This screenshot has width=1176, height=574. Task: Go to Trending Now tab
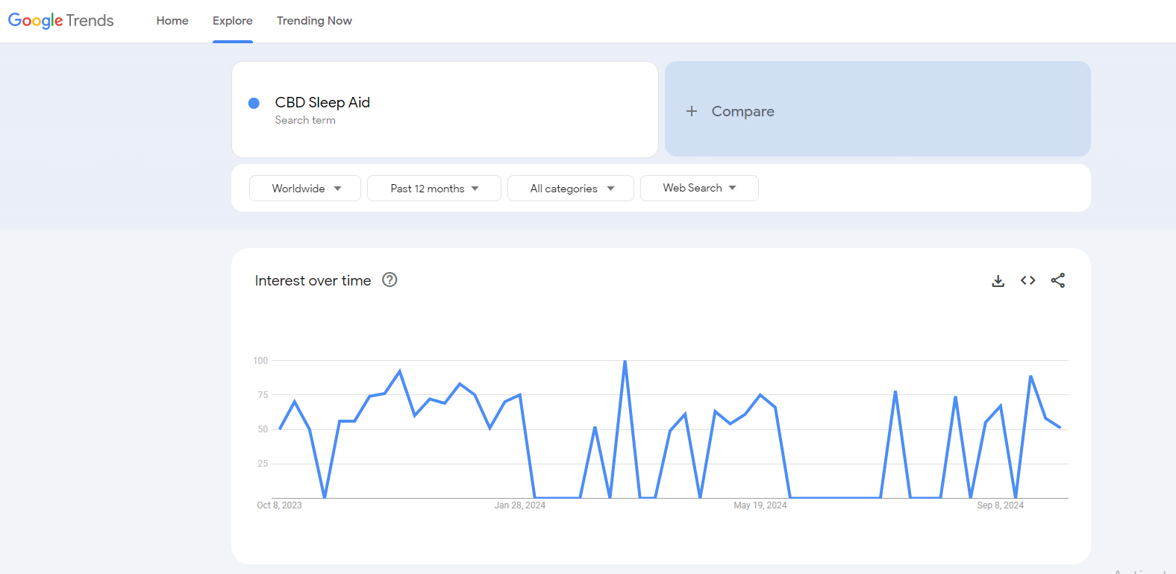(314, 21)
